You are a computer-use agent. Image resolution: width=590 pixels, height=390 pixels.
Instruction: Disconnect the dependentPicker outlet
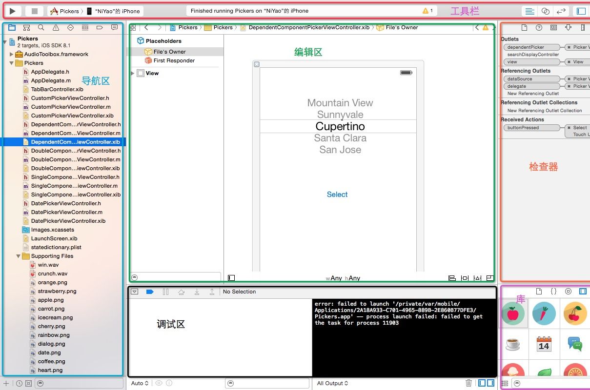coord(569,47)
